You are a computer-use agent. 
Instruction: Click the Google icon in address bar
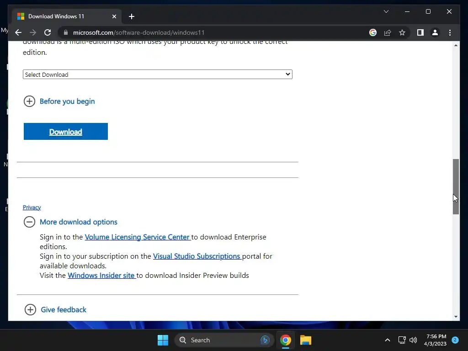373,32
